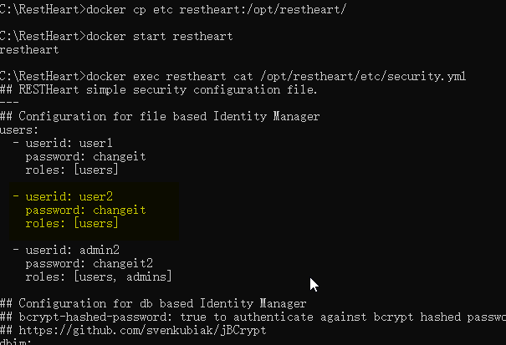Click the docker start restheart command
This screenshot has height=345, width=506.
(116, 37)
